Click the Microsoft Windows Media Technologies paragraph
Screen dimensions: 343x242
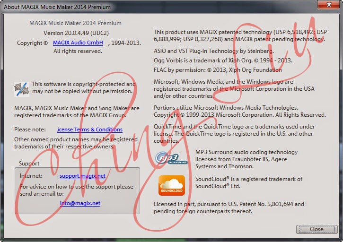240,111
